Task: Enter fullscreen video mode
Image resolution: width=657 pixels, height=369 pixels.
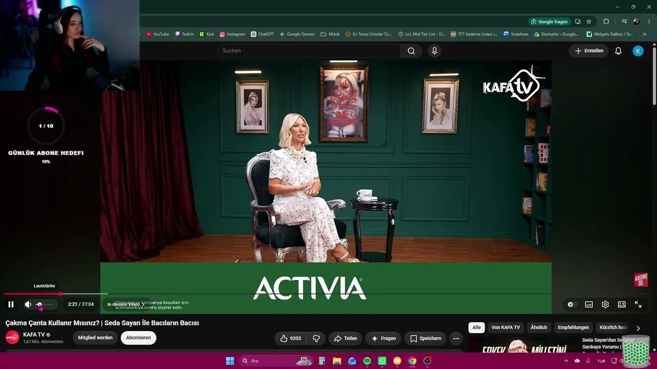Action: pyautogui.click(x=638, y=304)
